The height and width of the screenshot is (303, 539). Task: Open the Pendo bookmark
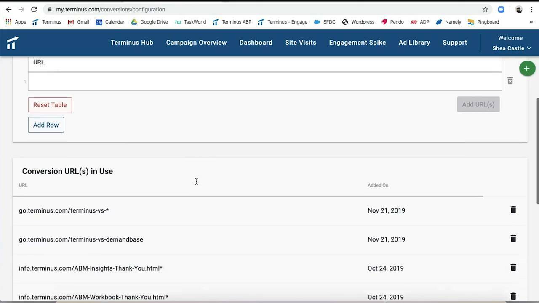coord(392,22)
